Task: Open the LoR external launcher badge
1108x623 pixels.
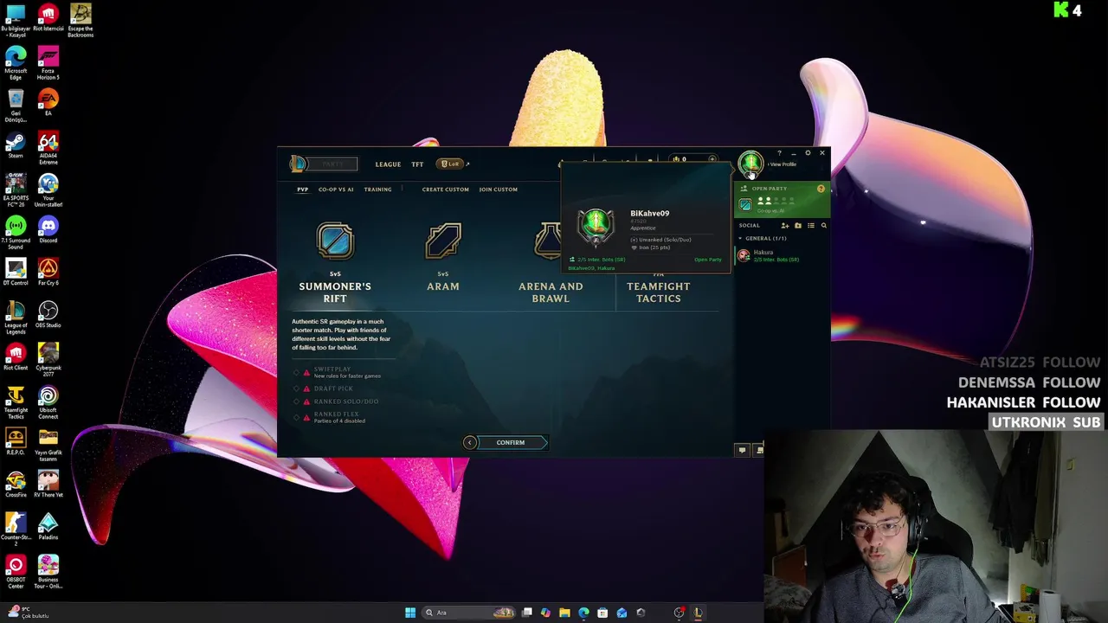Action: 450,164
